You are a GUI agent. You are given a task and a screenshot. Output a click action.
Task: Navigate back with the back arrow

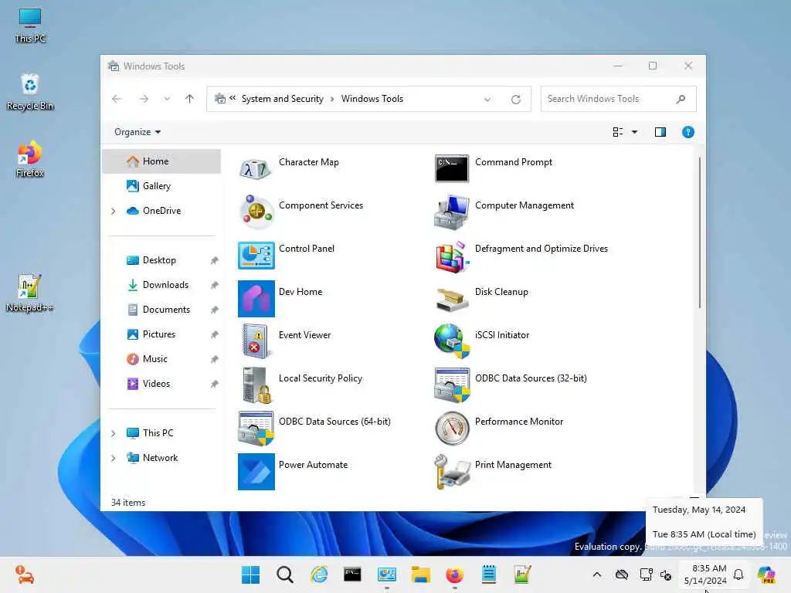[117, 99]
